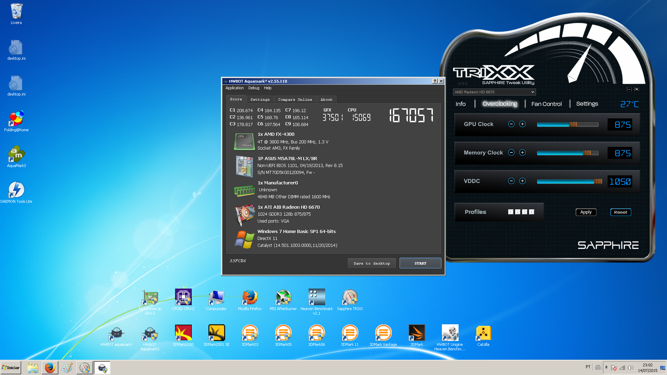
Task: Launch the TechPowerUp GPU-Z shortcut
Action: click(x=150, y=302)
